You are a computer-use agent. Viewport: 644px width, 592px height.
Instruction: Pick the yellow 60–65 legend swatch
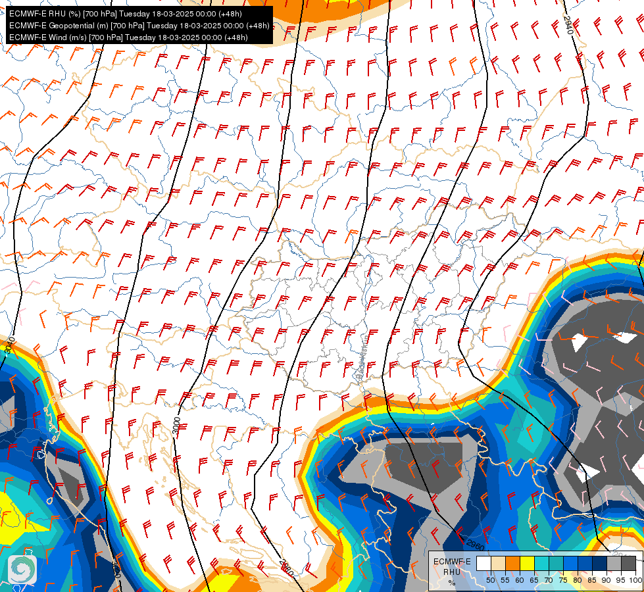528,563
